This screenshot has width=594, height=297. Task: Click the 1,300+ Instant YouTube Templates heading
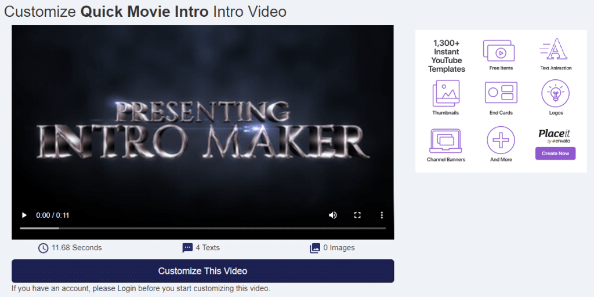tap(447, 56)
